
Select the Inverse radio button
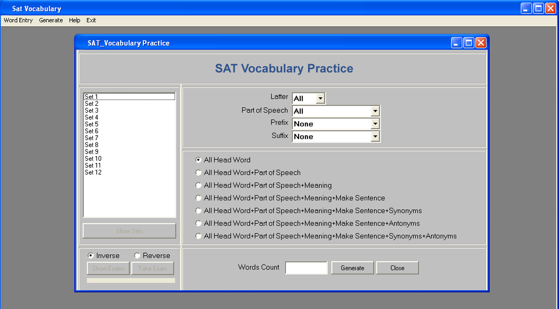tap(91, 256)
